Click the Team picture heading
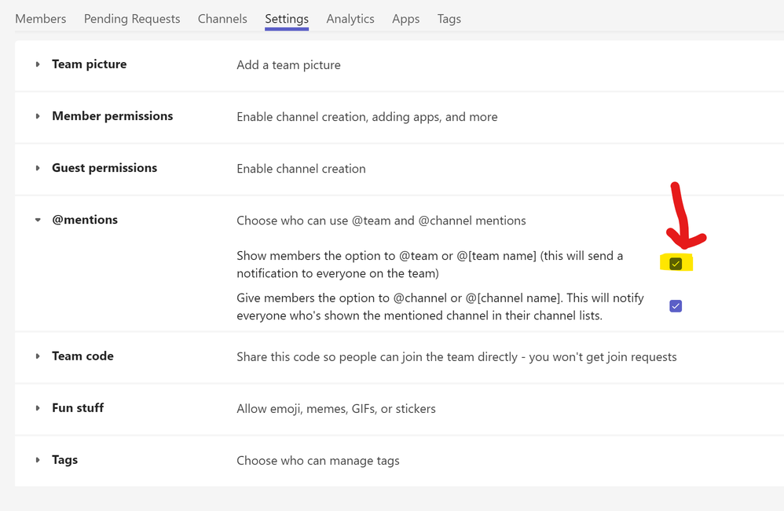The image size is (784, 511). pyautogui.click(x=90, y=64)
